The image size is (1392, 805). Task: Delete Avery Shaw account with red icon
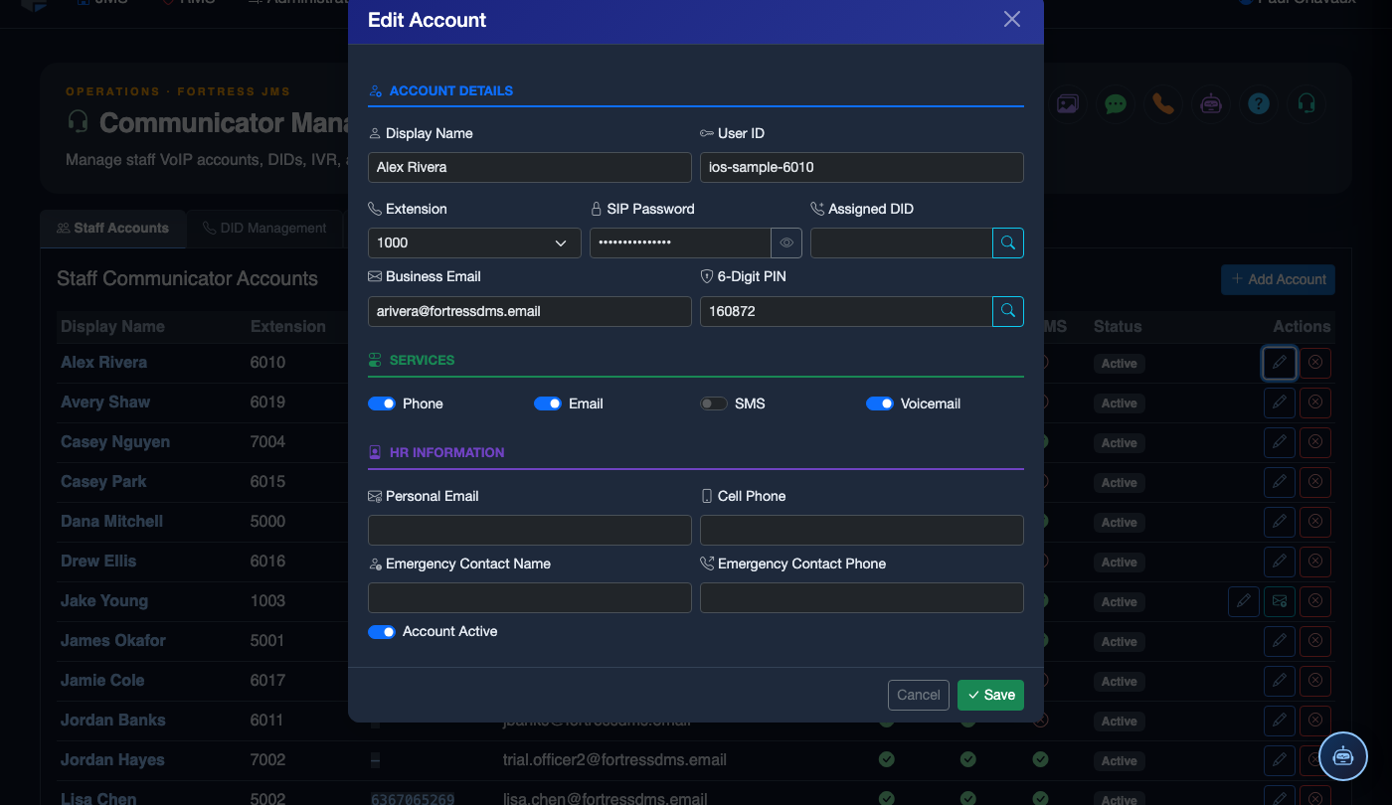1315,402
